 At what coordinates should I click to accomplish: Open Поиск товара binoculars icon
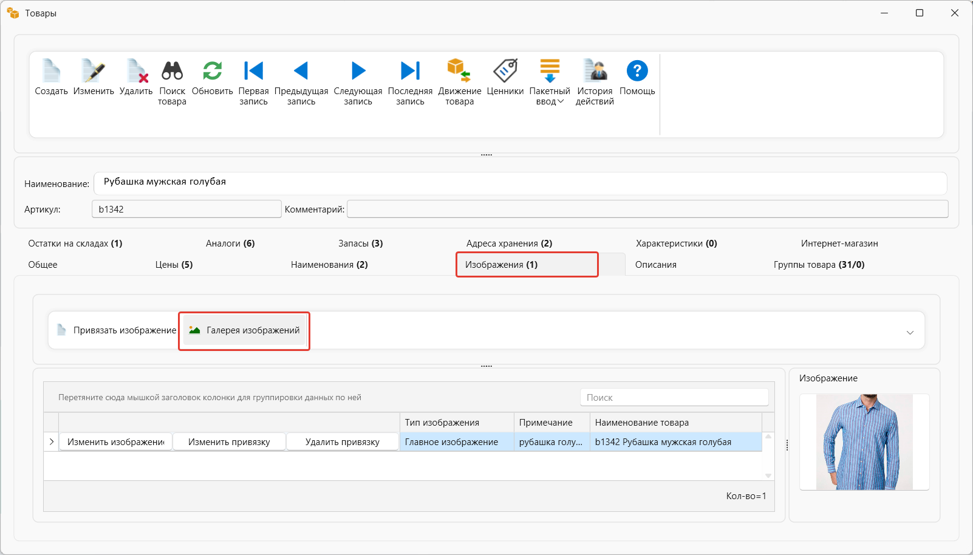pyautogui.click(x=172, y=71)
